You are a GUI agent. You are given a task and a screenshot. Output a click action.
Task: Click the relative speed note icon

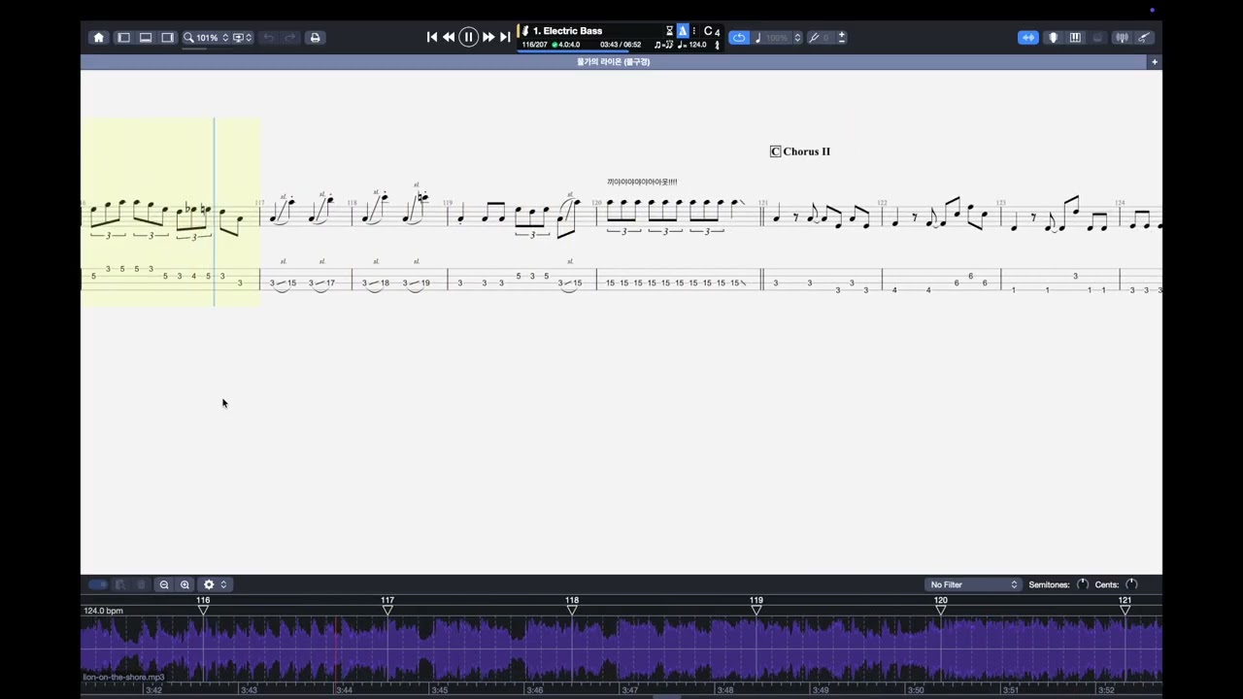click(x=758, y=38)
